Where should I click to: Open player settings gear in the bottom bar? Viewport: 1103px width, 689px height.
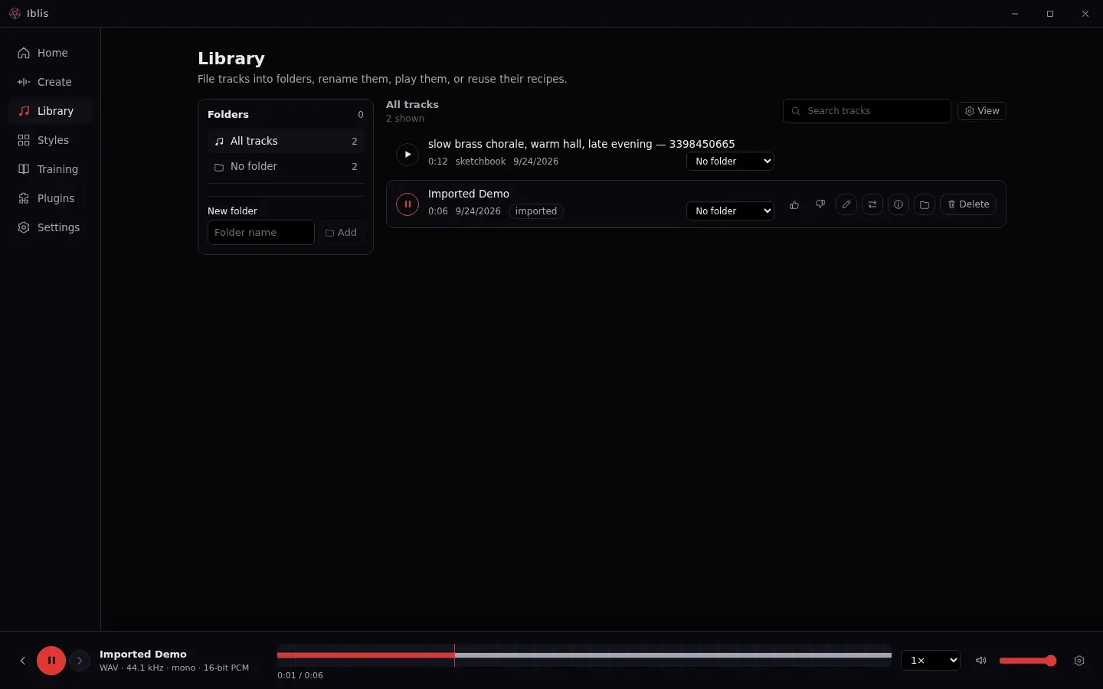pyautogui.click(x=1079, y=661)
